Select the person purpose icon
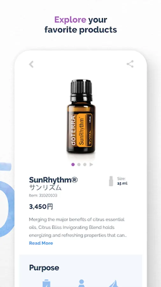 pos(81,283)
